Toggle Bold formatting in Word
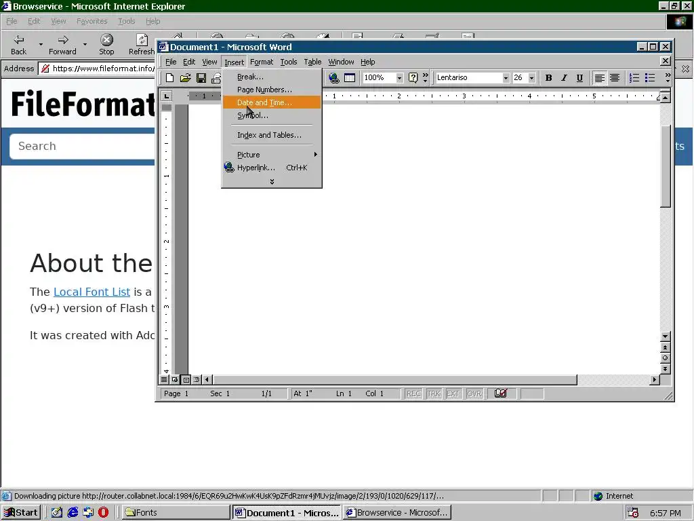 tap(548, 78)
